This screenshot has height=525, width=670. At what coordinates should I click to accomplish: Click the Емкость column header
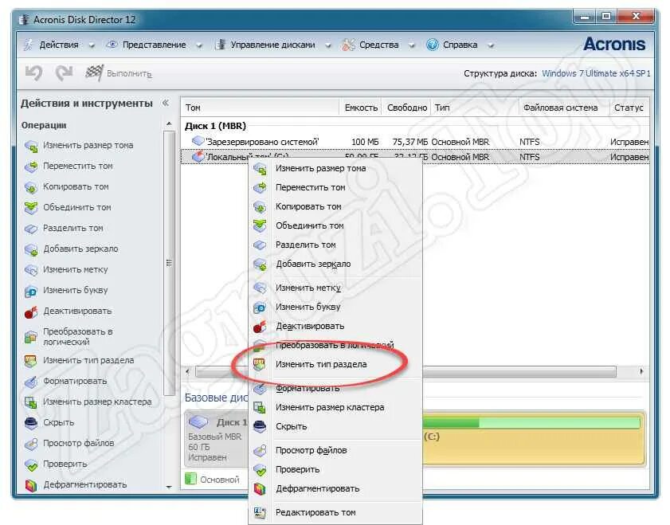pos(361,108)
